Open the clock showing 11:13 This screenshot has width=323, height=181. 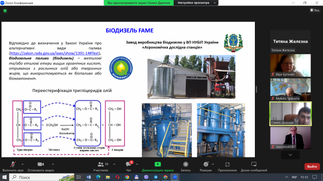pos(304,177)
